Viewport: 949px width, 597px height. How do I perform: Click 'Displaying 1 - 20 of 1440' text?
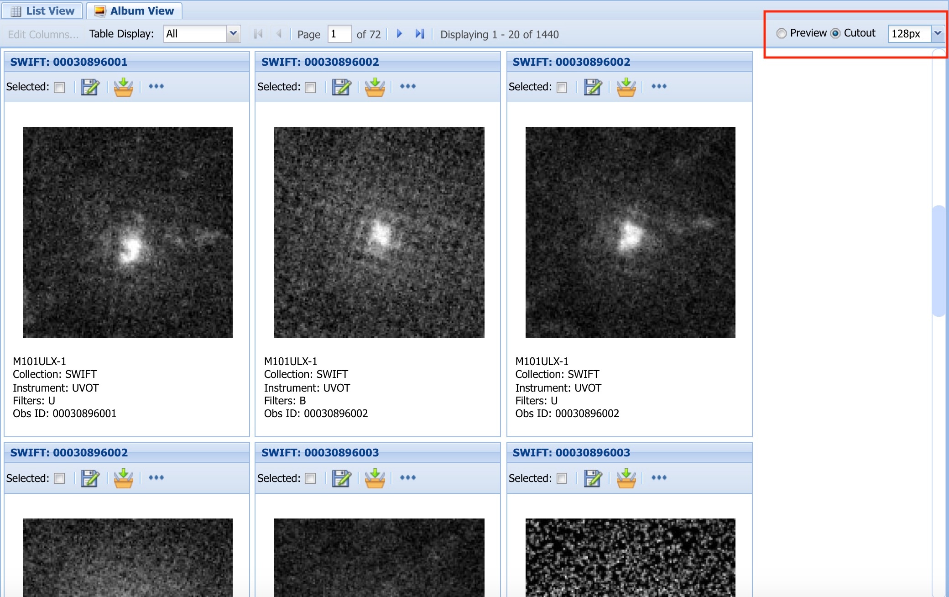point(500,35)
